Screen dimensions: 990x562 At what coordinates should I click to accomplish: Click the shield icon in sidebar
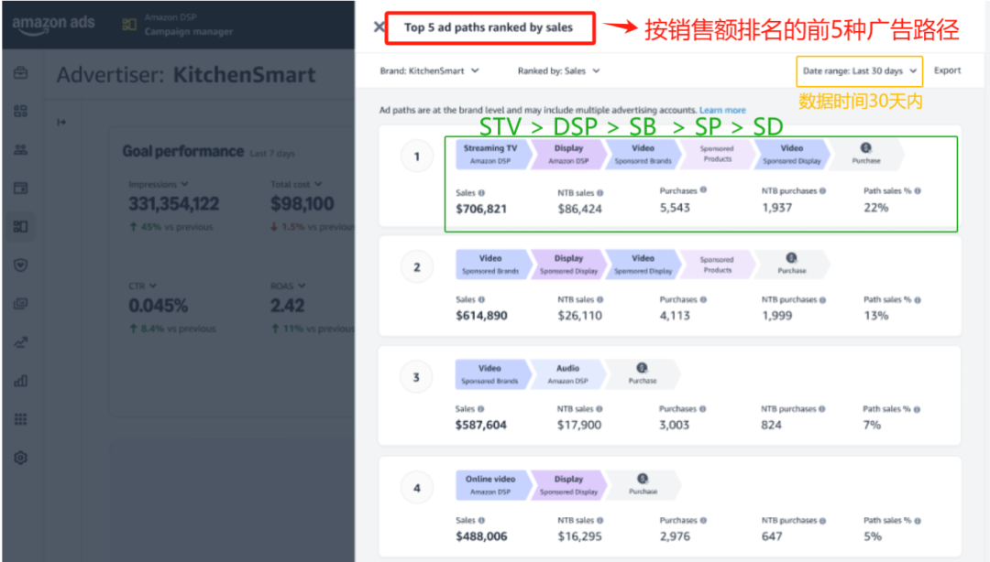click(x=20, y=265)
